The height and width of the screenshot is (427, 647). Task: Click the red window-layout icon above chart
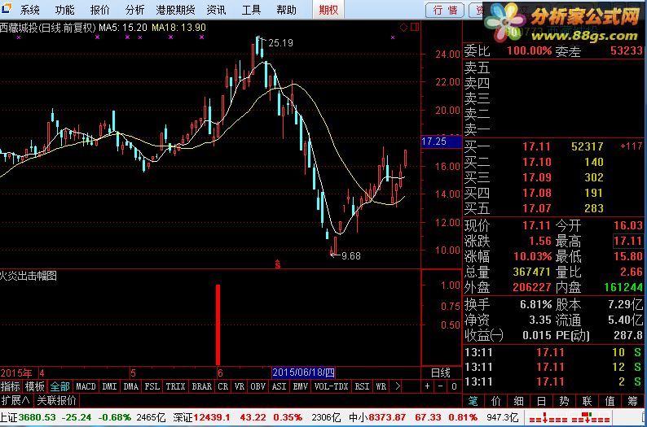(x=415, y=27)
